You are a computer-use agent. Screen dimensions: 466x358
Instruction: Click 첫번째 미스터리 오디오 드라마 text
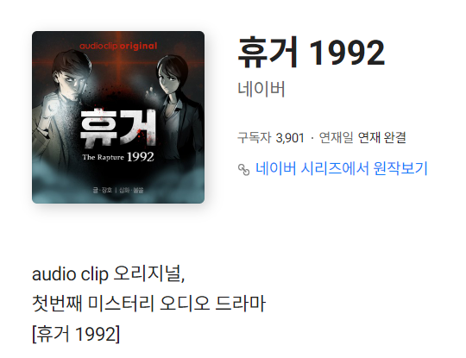click(x=148, y=304)
